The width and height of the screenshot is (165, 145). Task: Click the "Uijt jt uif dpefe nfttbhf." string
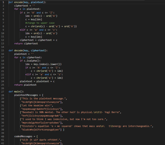point(41,140)
